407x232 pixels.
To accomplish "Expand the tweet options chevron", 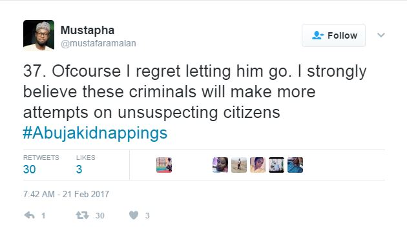I will coord(381,35).
